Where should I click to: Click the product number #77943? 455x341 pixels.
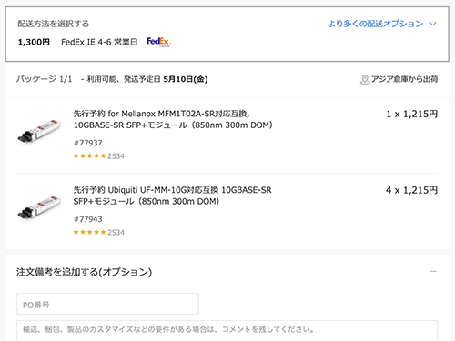tap(88, 219)
